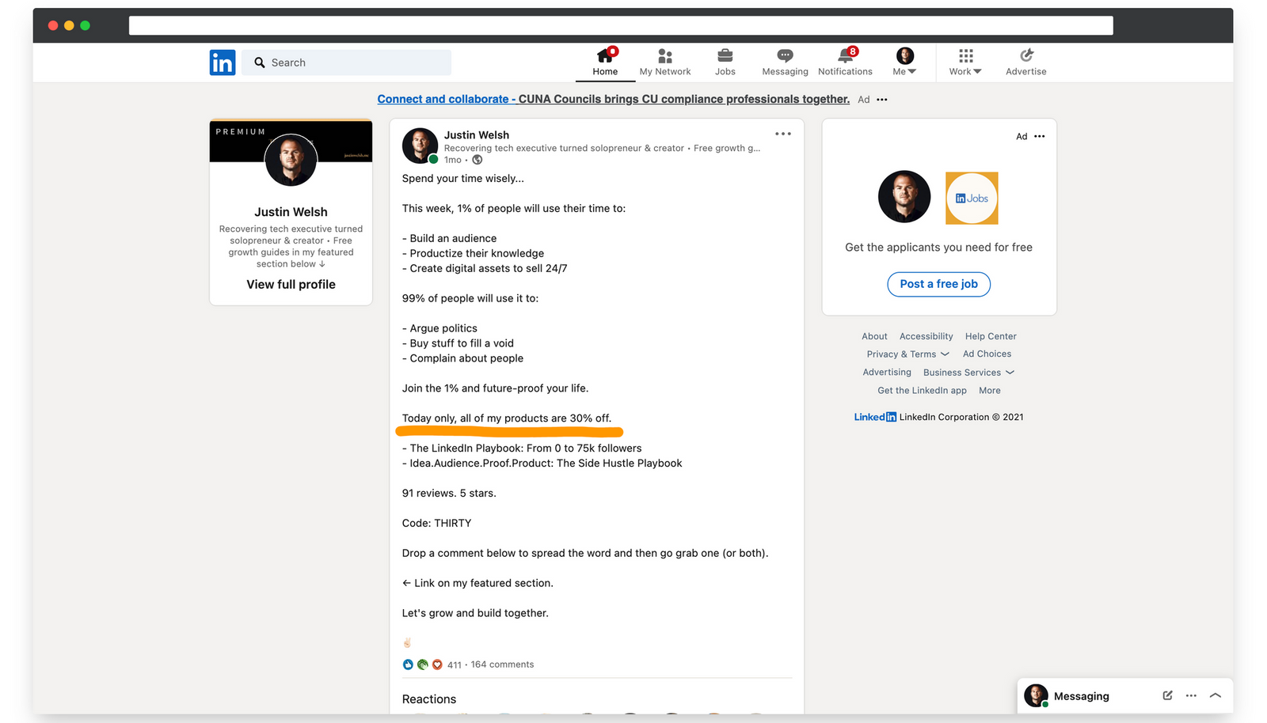Click the Help Center footer link
1267x723 pixels.
pyautogui.click(x=991, y=336)
